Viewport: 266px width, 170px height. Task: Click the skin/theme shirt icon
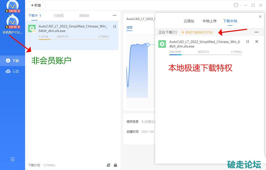click(x=236, y=5)
